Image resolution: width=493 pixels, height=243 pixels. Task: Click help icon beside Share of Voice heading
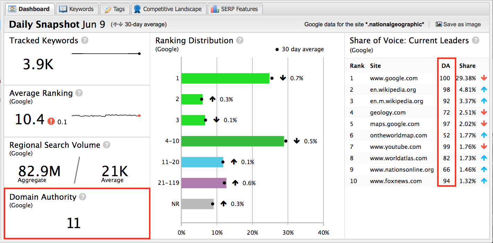[476, 40]
